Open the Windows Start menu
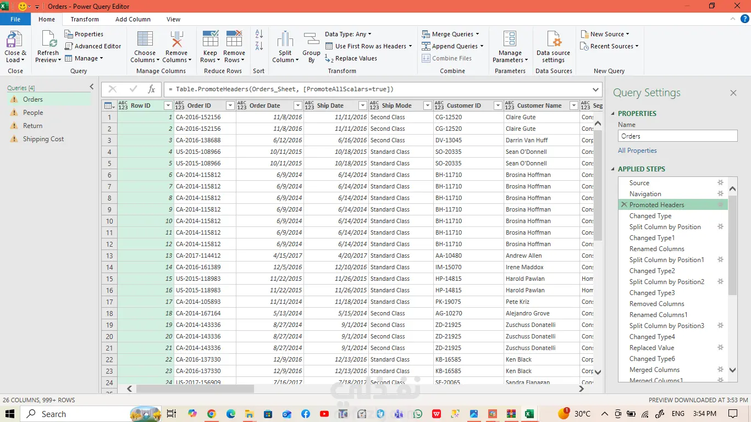This screenshot has width=751, height=422. (x=10, y=414)
